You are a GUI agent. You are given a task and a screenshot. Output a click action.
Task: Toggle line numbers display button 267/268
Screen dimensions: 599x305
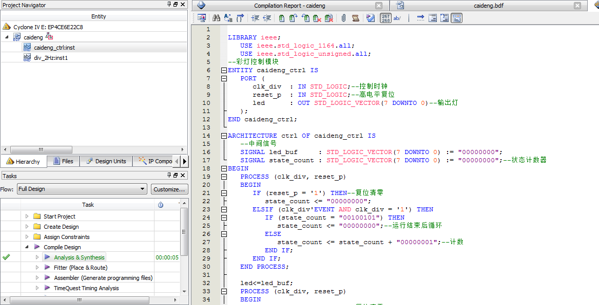coord(386,18)
